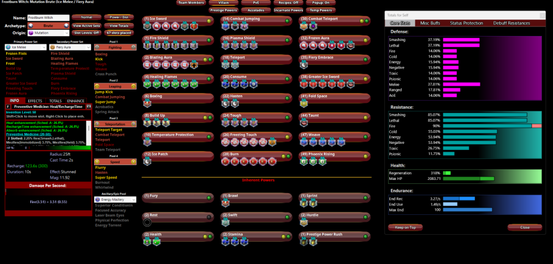
Task: Click the Fire resistance bar
Action: pyautogui.click(x=493, y=126)
